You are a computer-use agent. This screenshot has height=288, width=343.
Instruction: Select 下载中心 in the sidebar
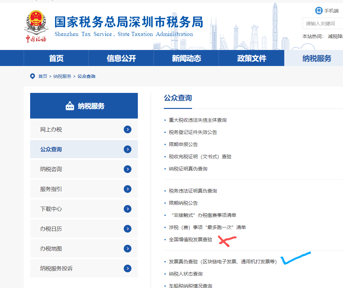pos(84,209)
